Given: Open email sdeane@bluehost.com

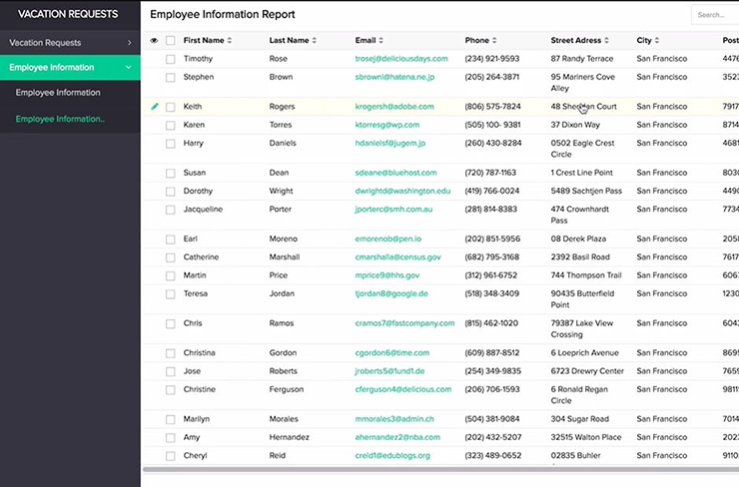Looking at the screenshot, I should tap(395, 174).
